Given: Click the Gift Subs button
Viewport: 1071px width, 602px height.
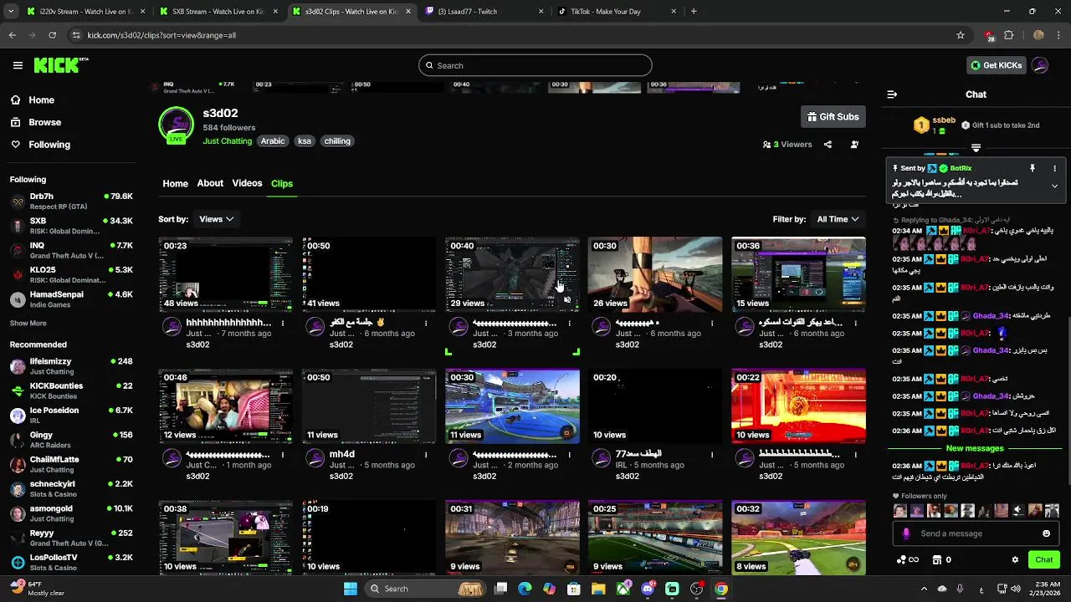Looking at the screenshot, I should [833, 117].
